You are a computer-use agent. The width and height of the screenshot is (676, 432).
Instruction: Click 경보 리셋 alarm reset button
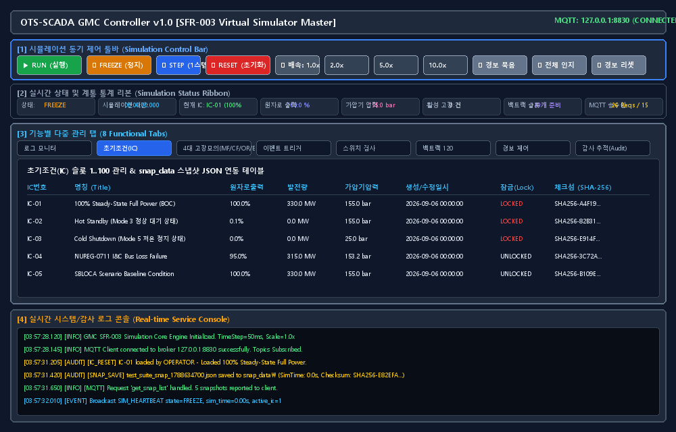coord(619,65)
